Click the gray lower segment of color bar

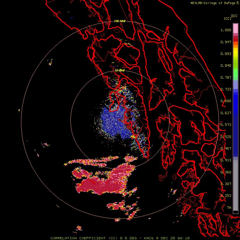[235, 185]
